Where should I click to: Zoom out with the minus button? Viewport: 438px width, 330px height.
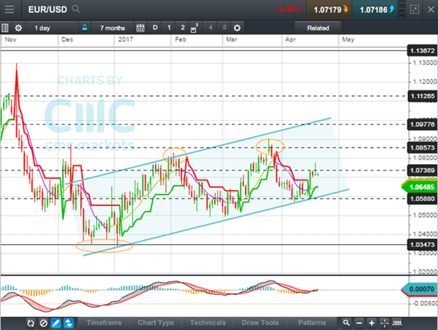(x=359, y=323)
